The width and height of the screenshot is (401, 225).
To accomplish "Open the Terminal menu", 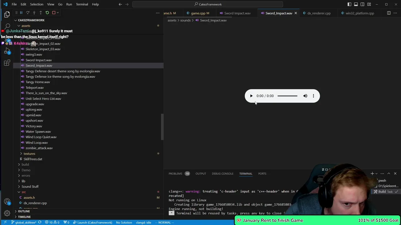I will [x=82, y=4].
